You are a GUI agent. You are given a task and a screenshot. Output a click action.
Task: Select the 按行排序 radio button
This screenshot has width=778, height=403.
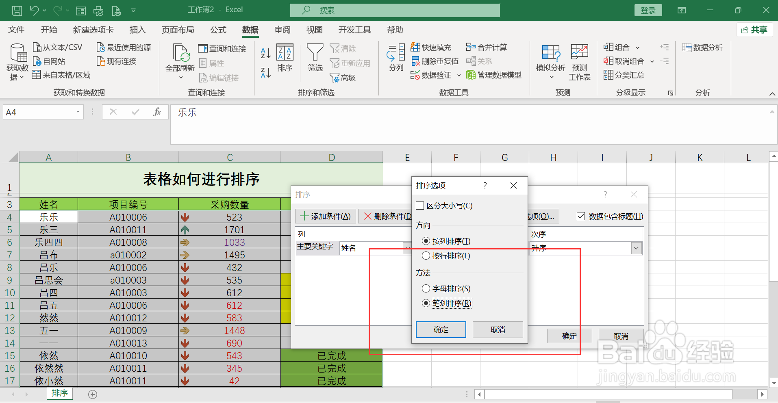coord(426,256)
